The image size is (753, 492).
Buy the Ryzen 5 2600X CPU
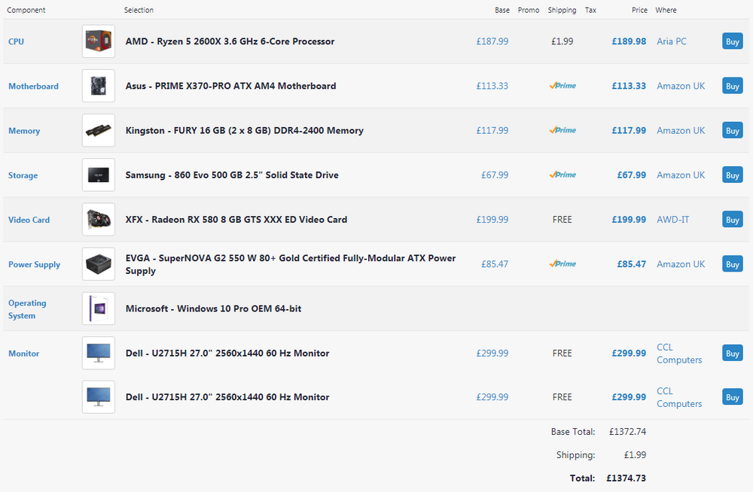733,41
